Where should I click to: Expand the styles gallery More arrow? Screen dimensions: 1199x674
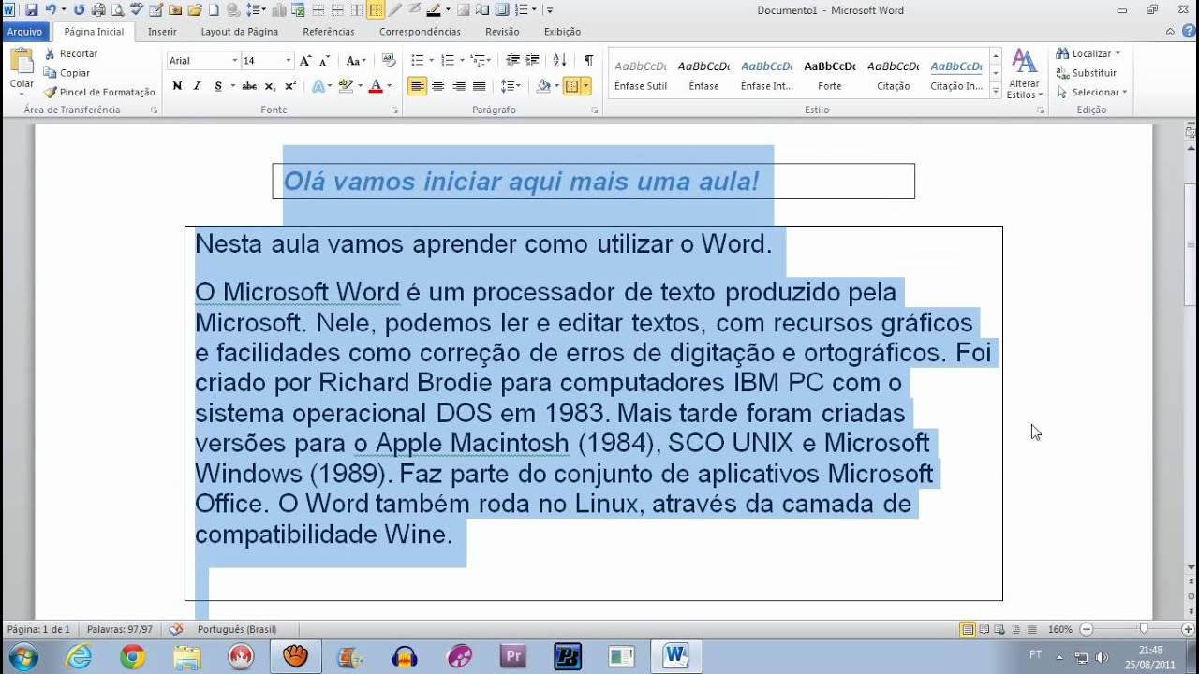click(996, 91)
